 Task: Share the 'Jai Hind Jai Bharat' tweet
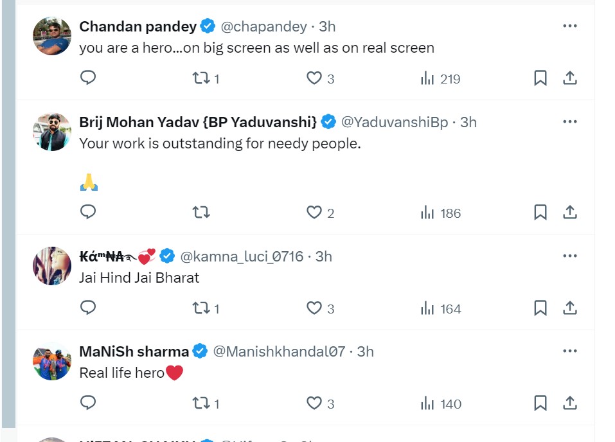pos(569,308)
